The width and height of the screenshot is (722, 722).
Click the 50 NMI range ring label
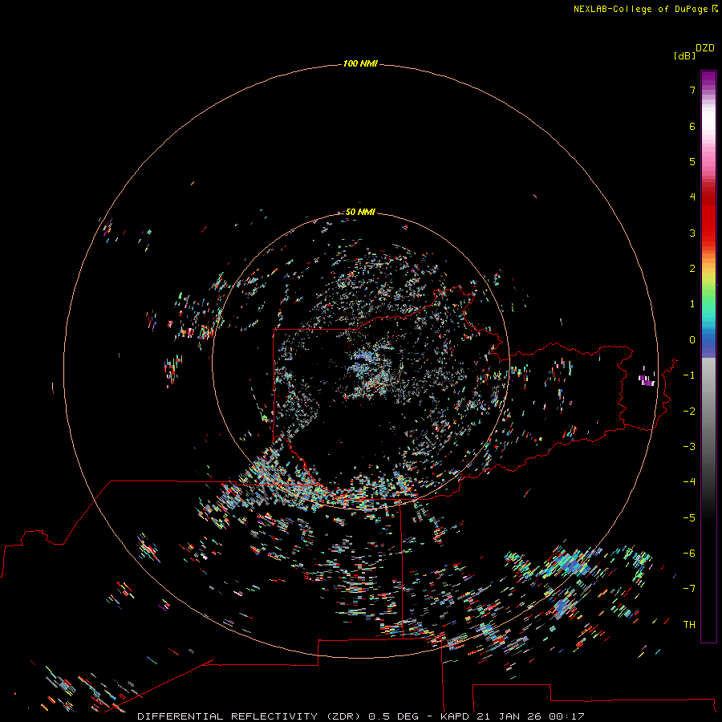click(360, 212)
